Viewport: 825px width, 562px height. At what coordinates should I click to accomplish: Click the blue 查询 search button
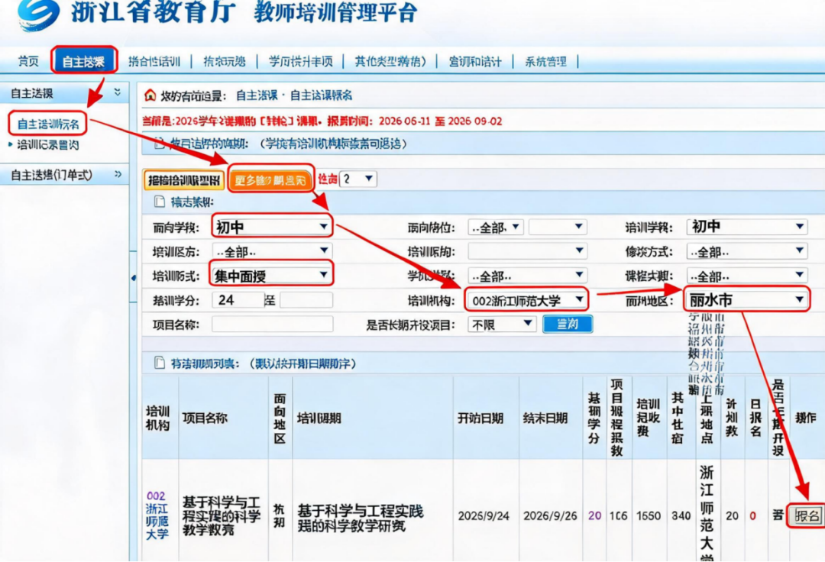click(x=567, y=324)
